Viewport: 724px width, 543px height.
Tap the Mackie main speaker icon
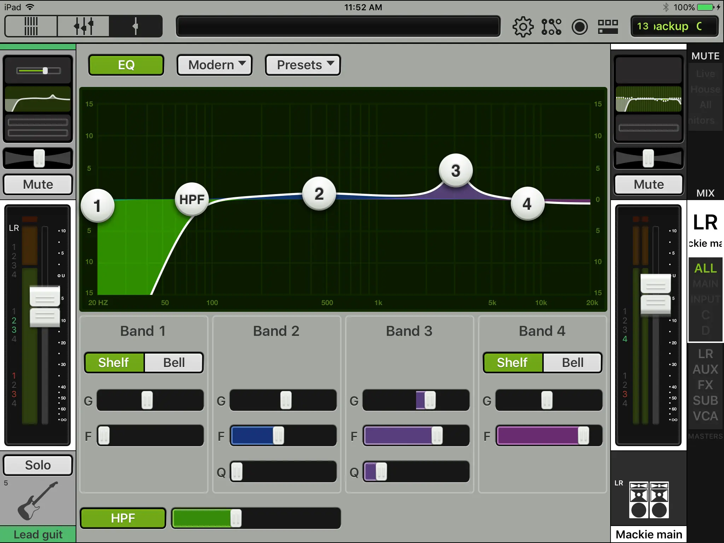[x=649, y=500]
